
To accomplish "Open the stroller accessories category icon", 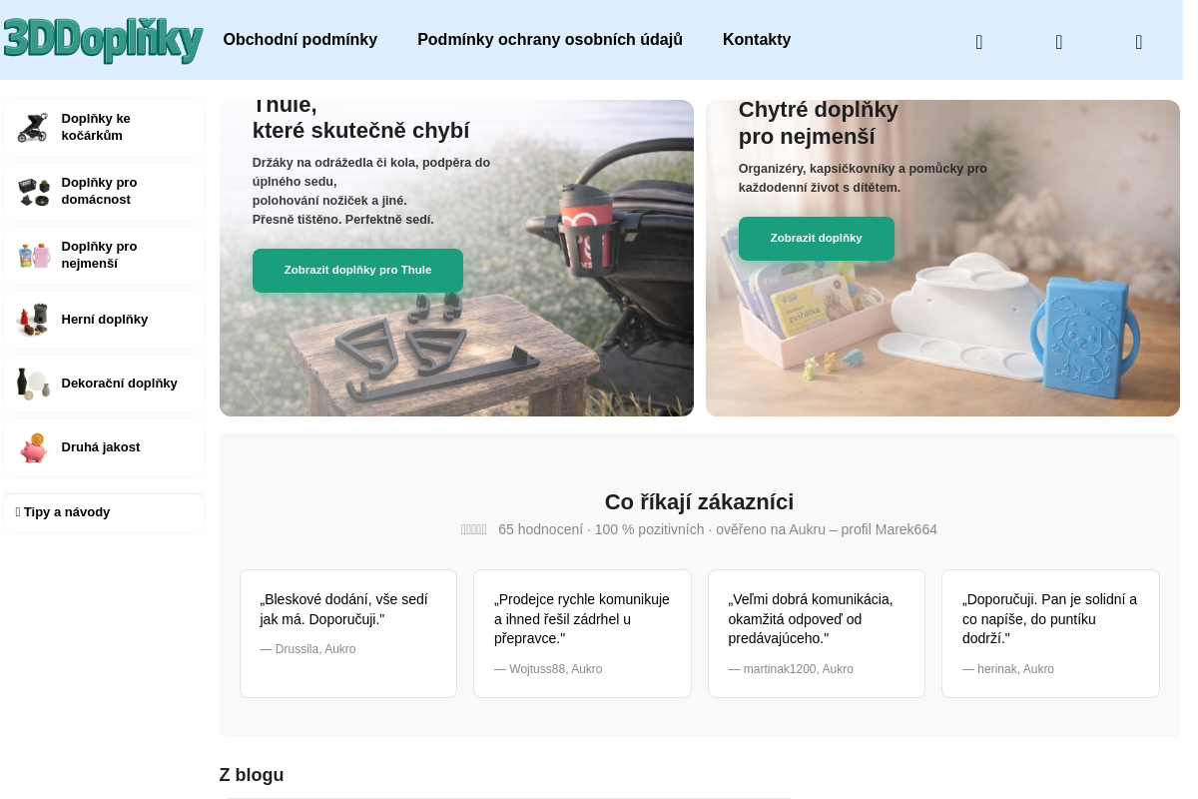I will (33, 128).
